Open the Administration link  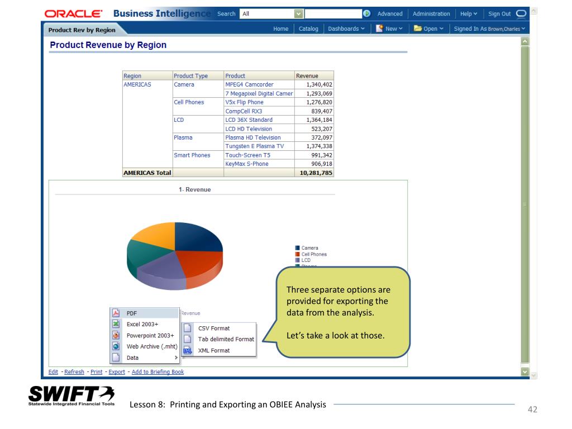[431, 14]
